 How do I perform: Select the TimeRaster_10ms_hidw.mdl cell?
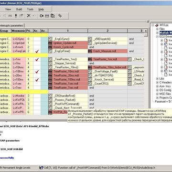(107, 67)
